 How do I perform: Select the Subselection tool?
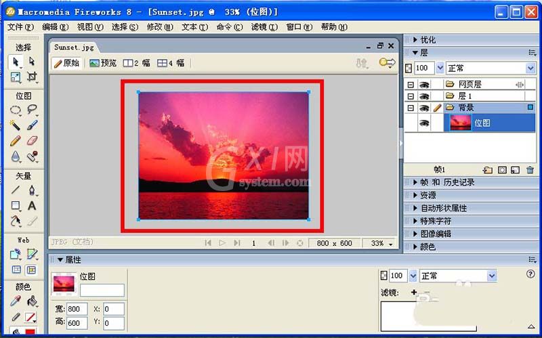pos(32,62)
